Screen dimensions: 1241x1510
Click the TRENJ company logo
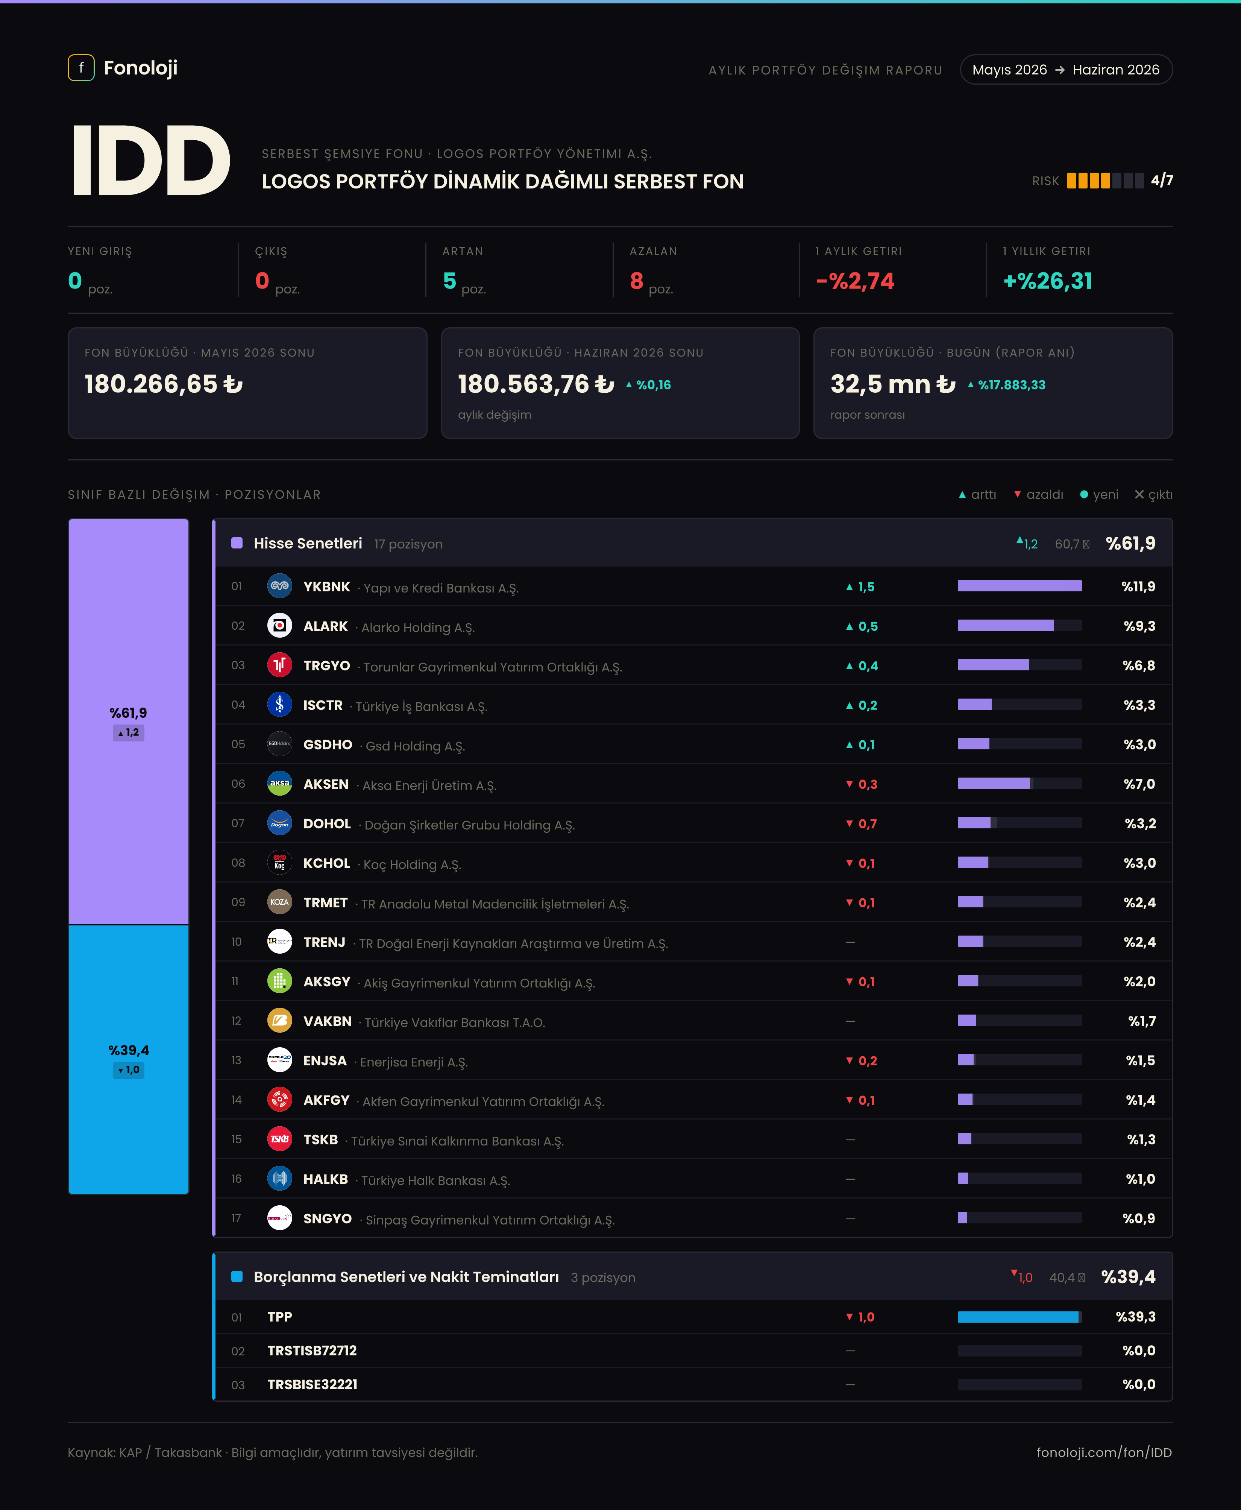pos(279,942)
